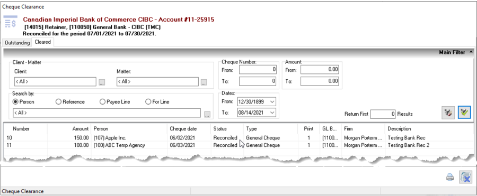
Task: Collapse the Main Filter panel arrow
Action: click(471, 52)
